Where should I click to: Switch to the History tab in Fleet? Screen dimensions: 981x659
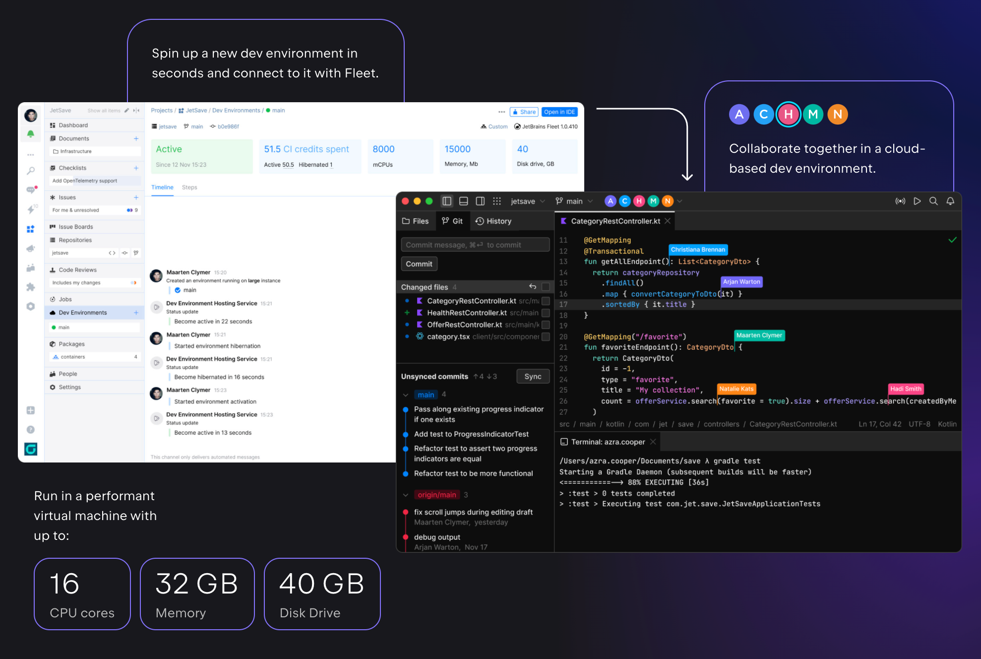[493, 221]
